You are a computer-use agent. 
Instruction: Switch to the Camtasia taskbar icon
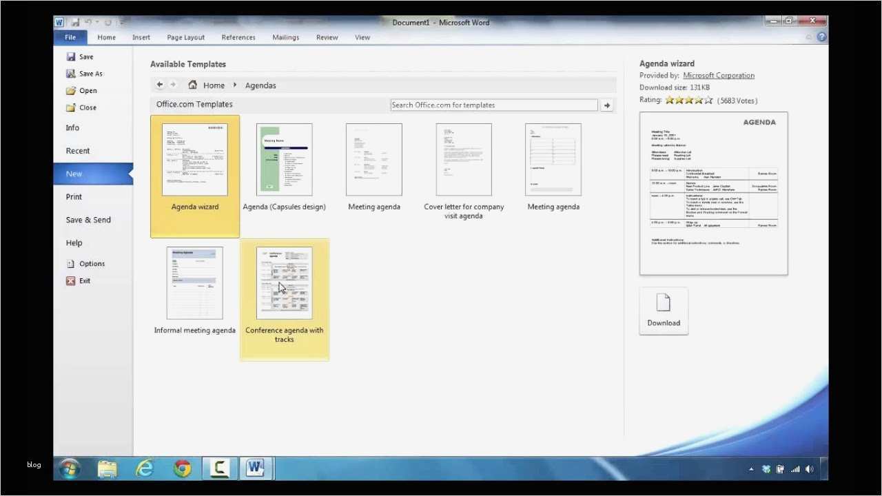(220, 468)
